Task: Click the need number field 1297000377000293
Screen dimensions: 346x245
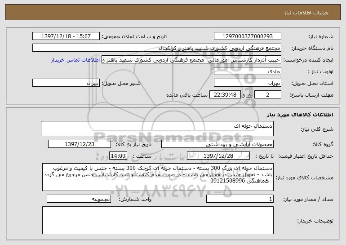Action: (x=247, y=36)
